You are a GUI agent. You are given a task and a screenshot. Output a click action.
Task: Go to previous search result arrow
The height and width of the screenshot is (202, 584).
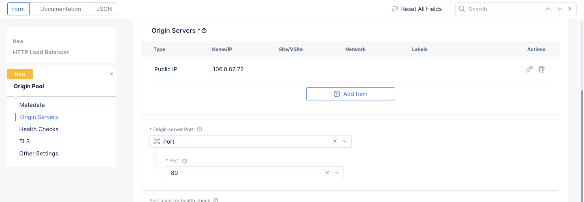click(548, 9)
